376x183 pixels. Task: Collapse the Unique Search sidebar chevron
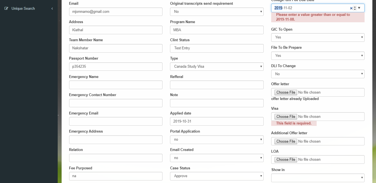(x=52, y=9)
